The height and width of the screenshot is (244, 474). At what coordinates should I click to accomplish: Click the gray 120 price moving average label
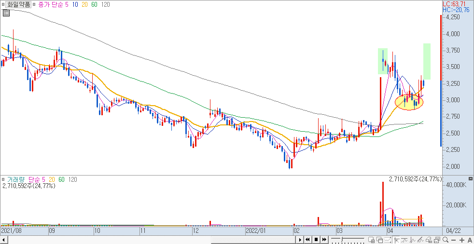[106, 4]
